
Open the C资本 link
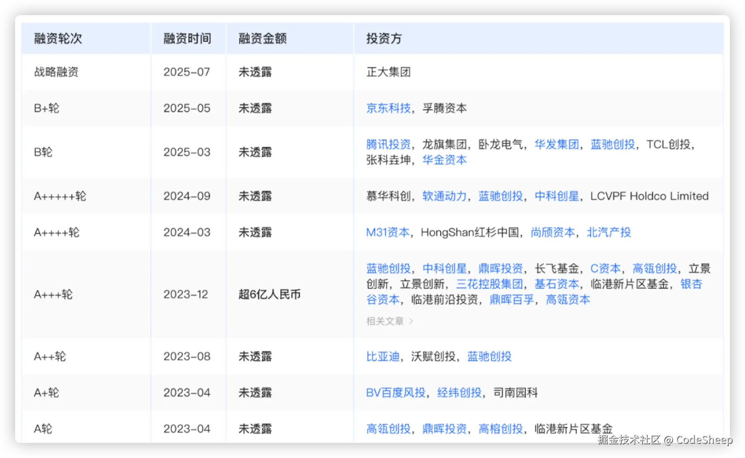pyautogui.click(x=605, y=268)
